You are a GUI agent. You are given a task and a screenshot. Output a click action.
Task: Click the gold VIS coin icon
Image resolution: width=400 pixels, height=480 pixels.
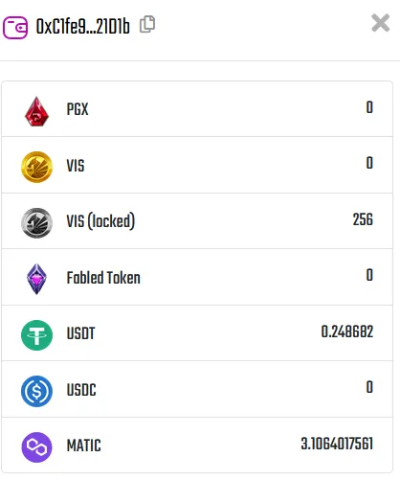pyautogui.click(x=36, y=167)
